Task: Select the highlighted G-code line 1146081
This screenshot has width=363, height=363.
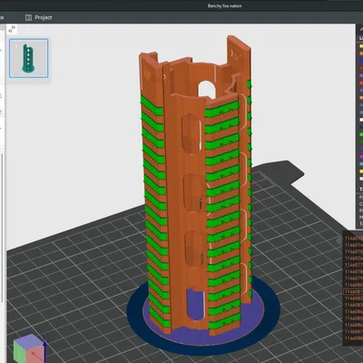Action: point(353,291)
